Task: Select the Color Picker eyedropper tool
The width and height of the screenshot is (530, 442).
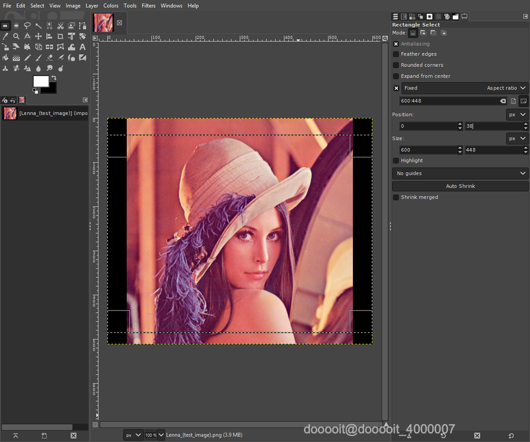Action: 5,36
